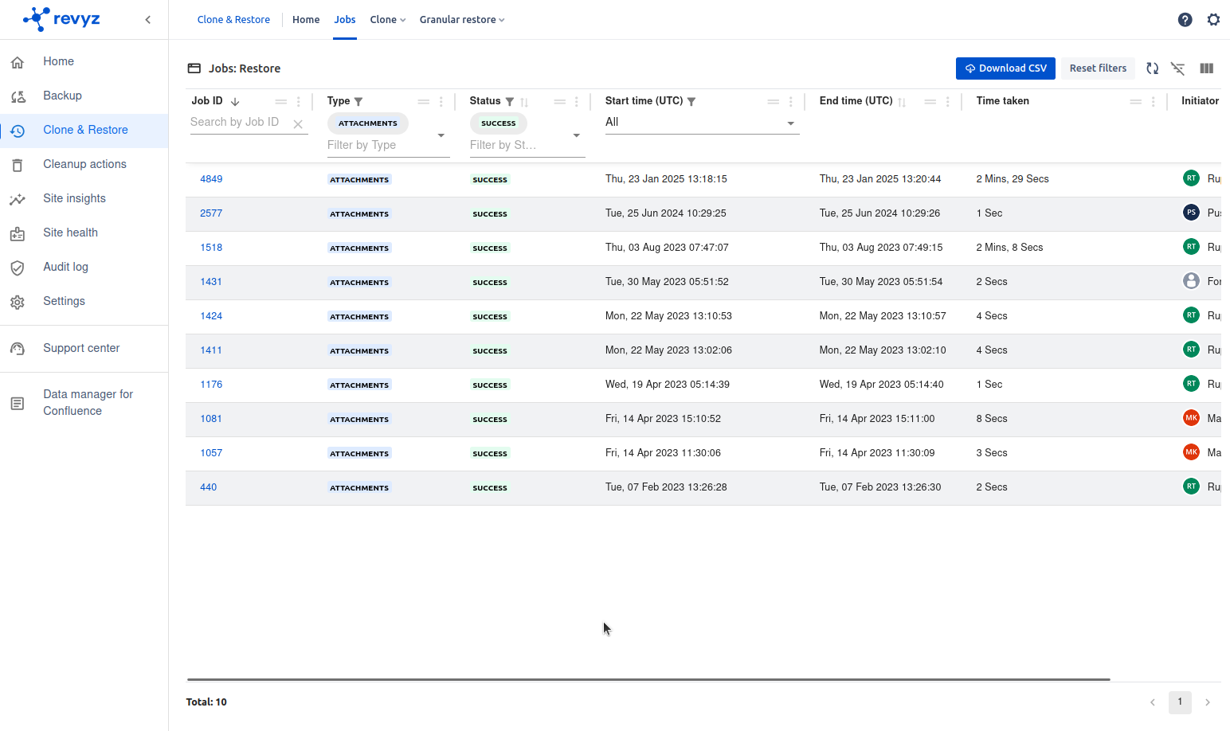Click the Type column filter icon
The image size is (1230, 731).
(358, 102)
